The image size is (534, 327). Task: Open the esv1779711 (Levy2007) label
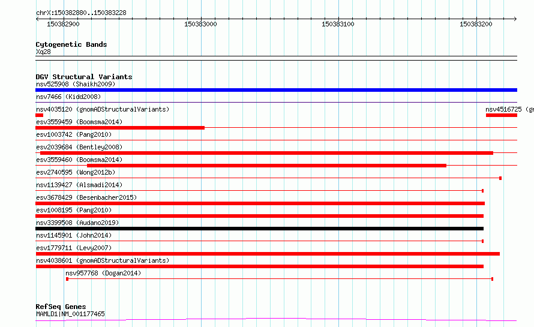coord(74,248)
